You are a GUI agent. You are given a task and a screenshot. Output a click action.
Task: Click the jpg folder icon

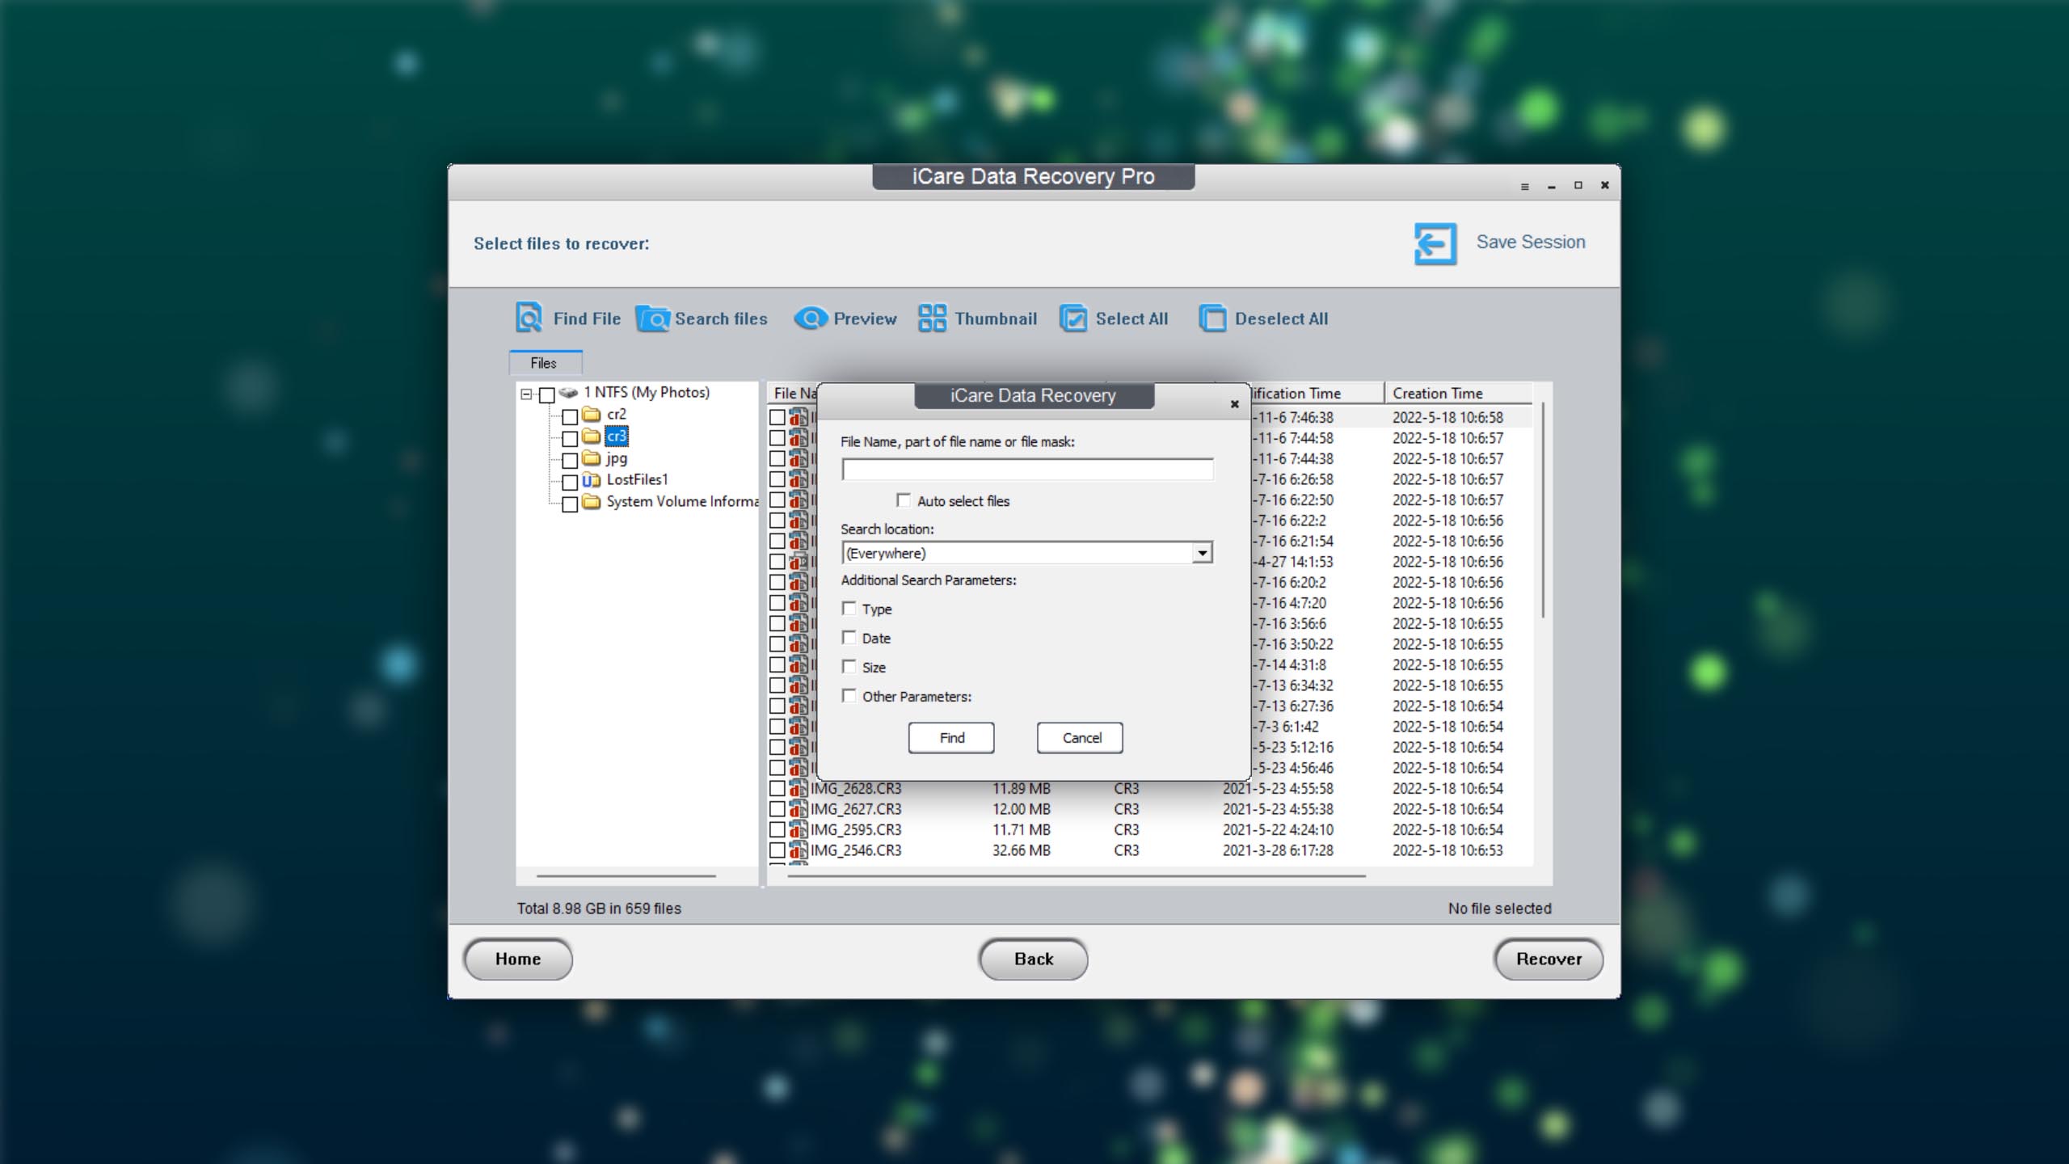pos(592,458)
